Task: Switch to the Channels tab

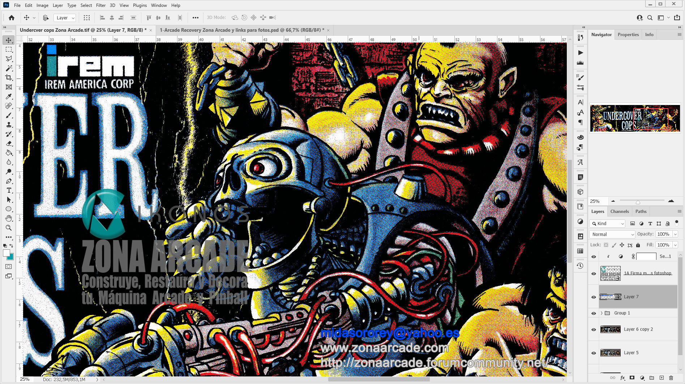Action: tap(619, 211)
